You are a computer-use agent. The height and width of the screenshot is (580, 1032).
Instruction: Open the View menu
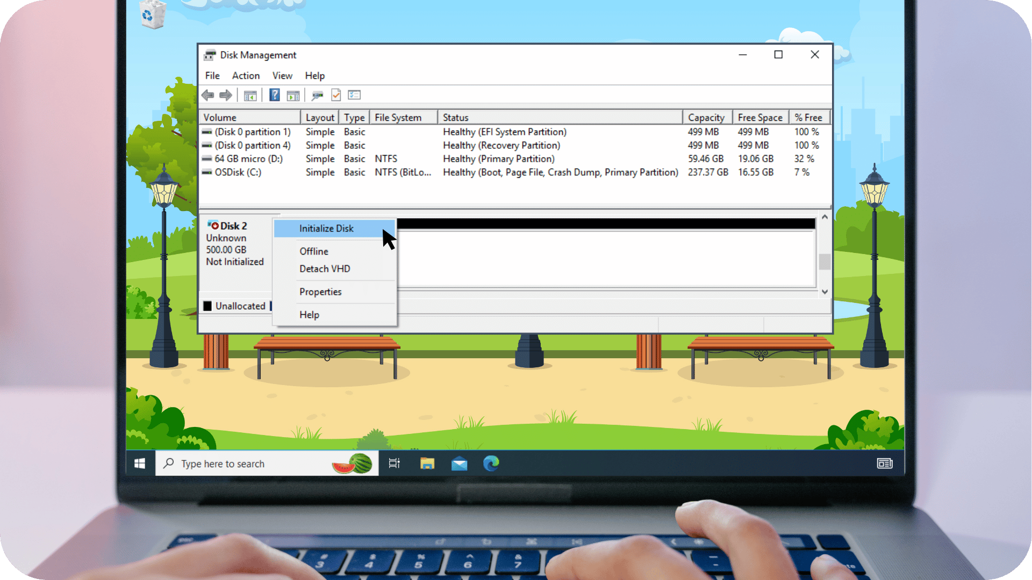pyautogui.click(x=282, y=75)
